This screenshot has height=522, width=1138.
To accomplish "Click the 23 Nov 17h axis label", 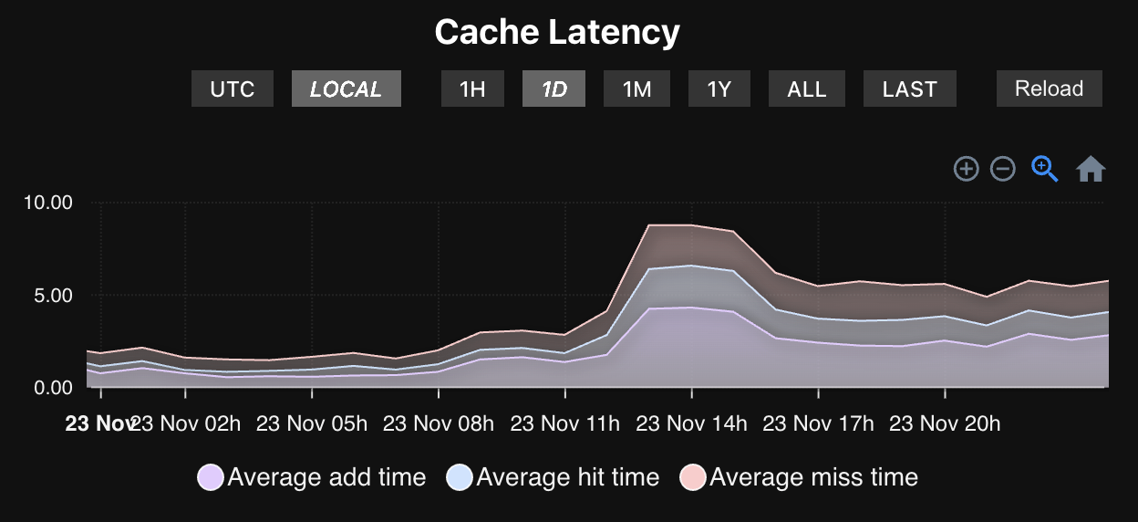I will tap(818, 423).
